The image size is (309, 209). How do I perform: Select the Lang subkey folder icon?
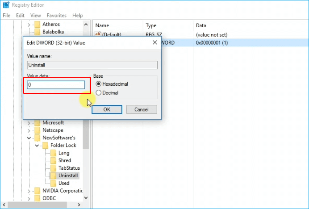(x=53, y=153)
